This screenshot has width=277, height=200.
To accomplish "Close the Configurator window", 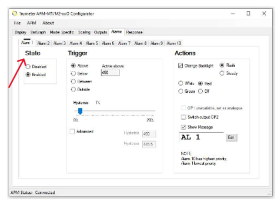I will [x=264, y=13].
